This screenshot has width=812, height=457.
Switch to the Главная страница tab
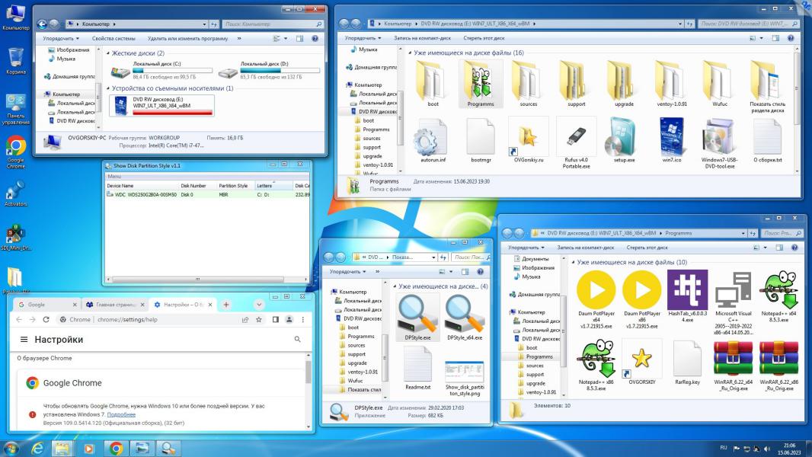pyautogui.click(x=115, y=305)
